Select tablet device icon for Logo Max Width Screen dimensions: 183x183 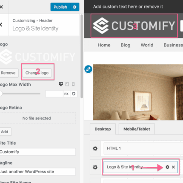click(67, 84)
